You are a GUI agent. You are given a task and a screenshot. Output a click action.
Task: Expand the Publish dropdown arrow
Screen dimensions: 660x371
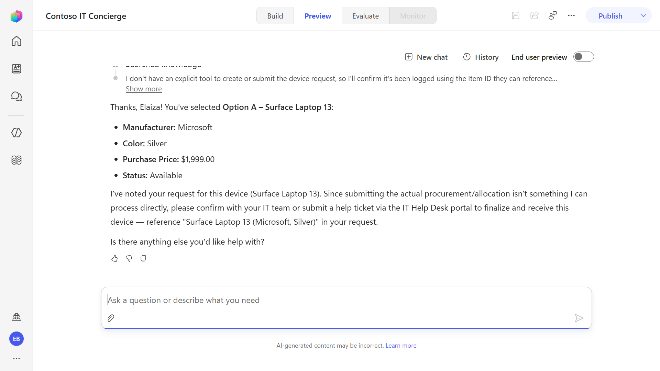coord(643,16)
